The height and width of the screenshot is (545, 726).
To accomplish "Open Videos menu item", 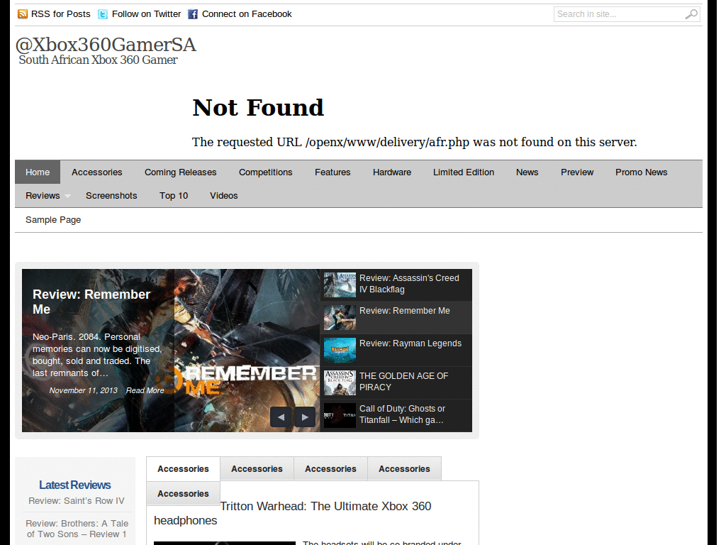I will (x=223, y=196).
